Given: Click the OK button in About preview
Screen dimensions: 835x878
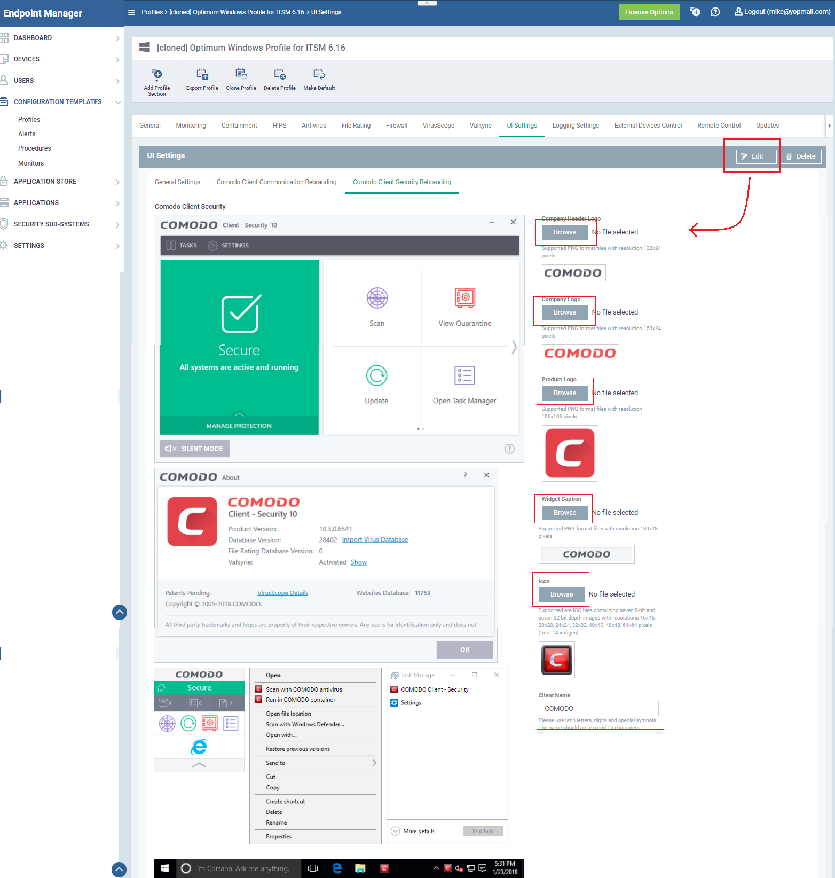Looking at the screenshot, I should 465,650.
